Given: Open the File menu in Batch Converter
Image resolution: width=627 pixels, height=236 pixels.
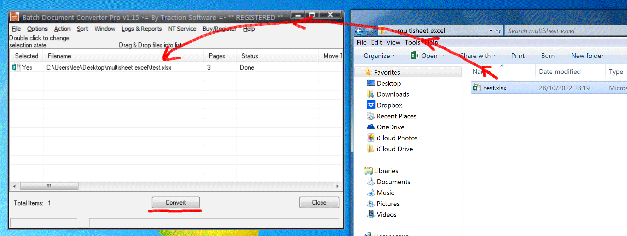Looking at the screenshot, I should 16,29.
